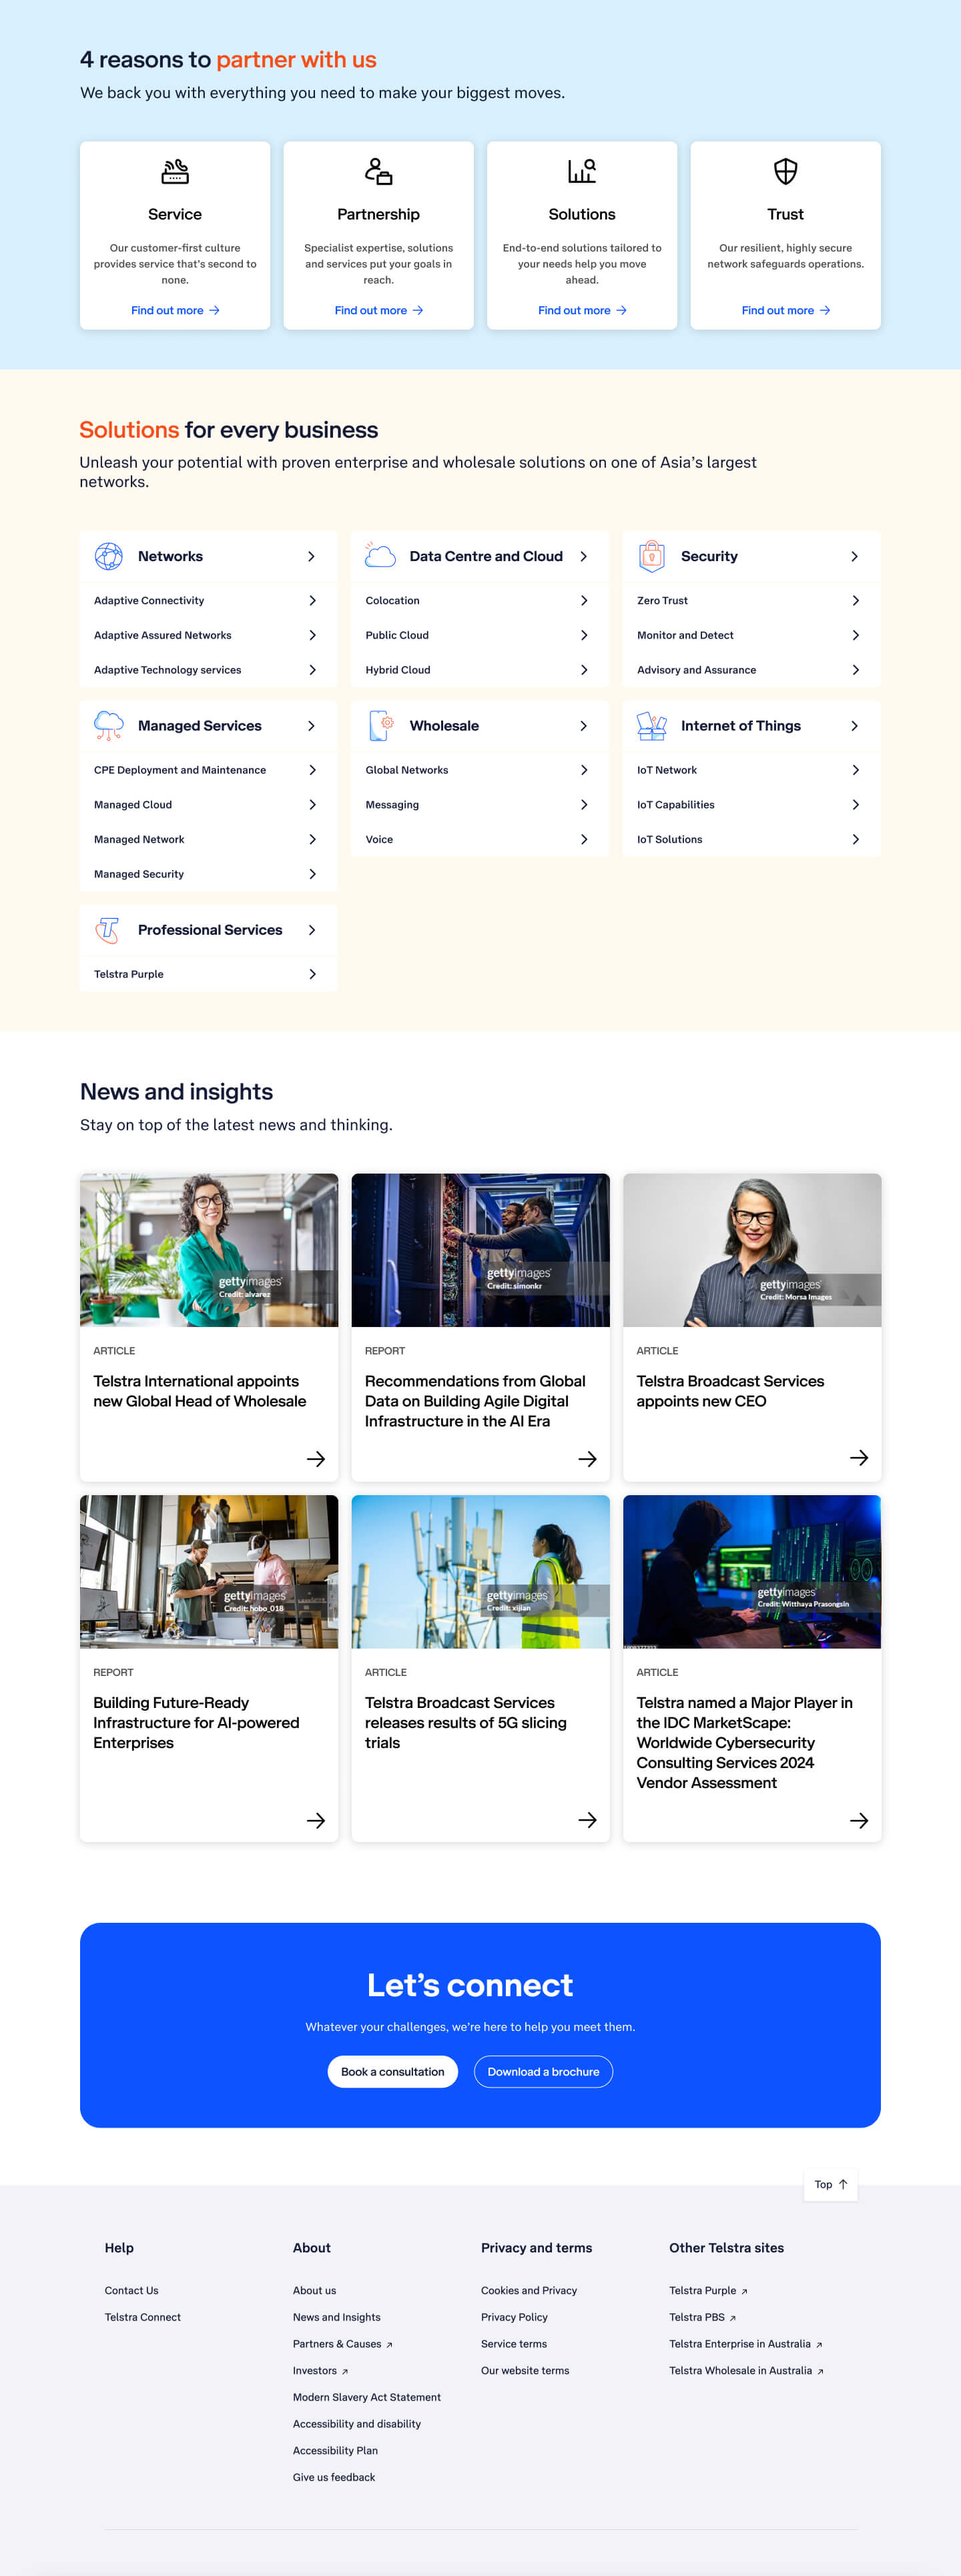The width and height of the screenshot is (961, 2576).
Task: Open the Managed Security row chevron
Action: (312, 874)
